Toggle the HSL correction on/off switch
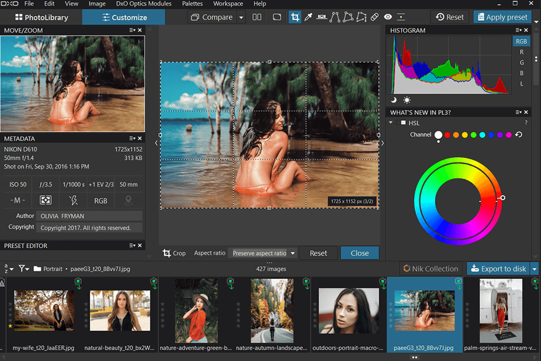541x361 pixels. [401, 122]
